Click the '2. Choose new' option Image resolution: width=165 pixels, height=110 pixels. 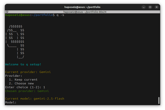click(x=21, y=83)
